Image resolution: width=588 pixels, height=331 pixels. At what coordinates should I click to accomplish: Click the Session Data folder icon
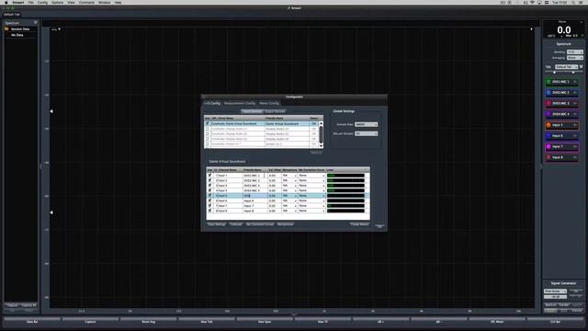tap(6, 29)
